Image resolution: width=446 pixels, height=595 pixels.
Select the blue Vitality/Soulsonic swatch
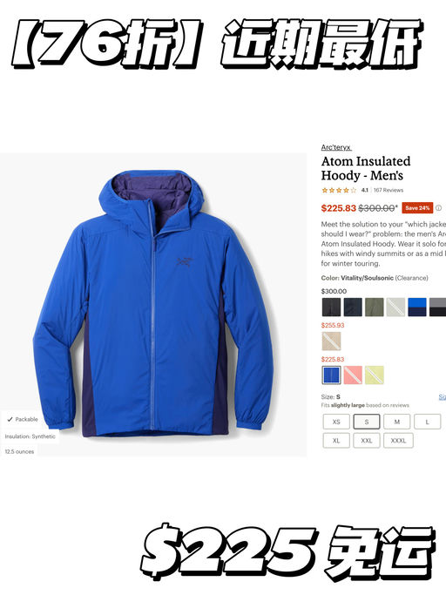click(331, 375)
